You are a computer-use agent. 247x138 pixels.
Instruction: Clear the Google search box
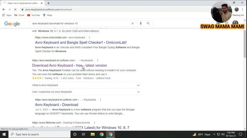pos(132,23)
